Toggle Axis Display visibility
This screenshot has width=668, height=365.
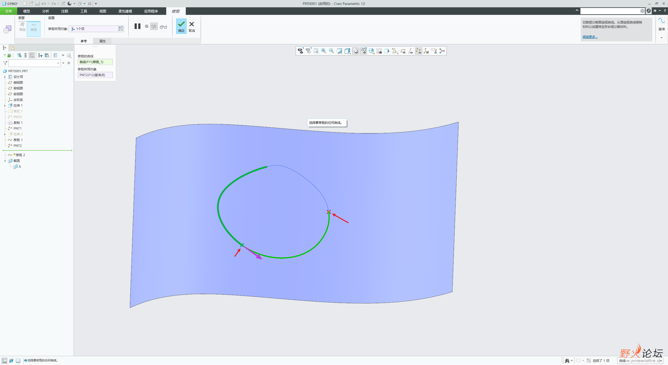(410, 51)
